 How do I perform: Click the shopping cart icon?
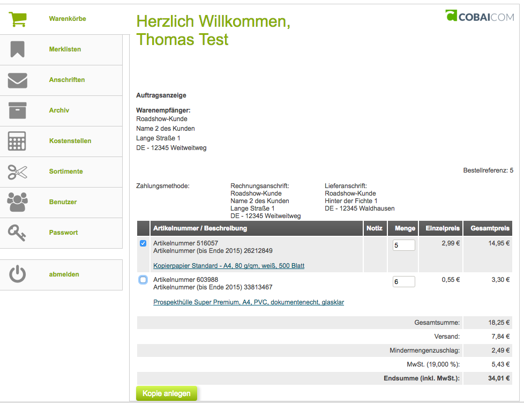click(17, 19)
